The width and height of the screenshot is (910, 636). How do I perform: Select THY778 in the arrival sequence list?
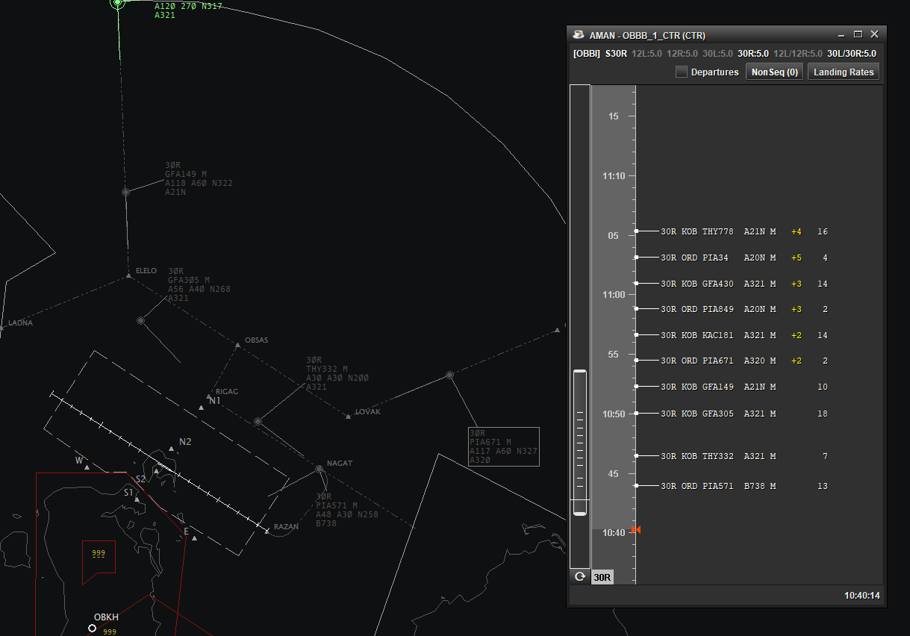click(717, 231)
